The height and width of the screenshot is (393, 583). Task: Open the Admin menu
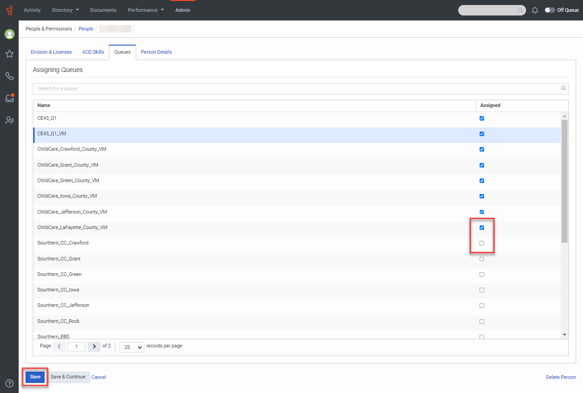coord(183,10)
